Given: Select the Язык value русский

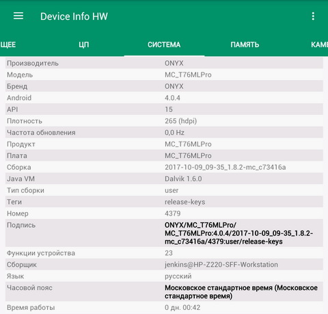Looking at the screenshot, I should 178,276.
